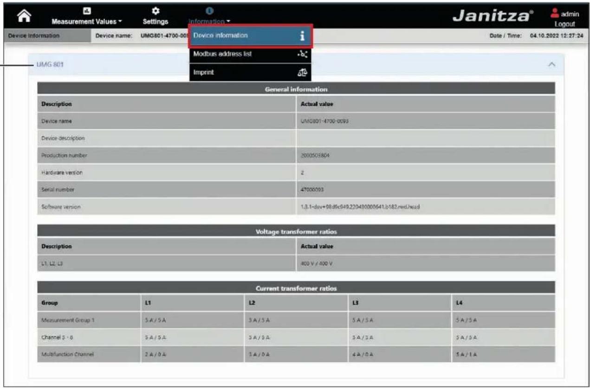Click the Software version value
Image resolution: width=590 pixels, height=388 pixels.
(360, 207)
